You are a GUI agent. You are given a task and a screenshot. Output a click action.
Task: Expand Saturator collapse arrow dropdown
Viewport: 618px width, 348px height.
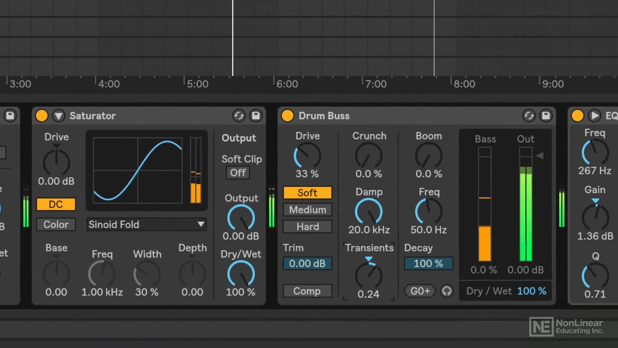(x=60, y=116)
